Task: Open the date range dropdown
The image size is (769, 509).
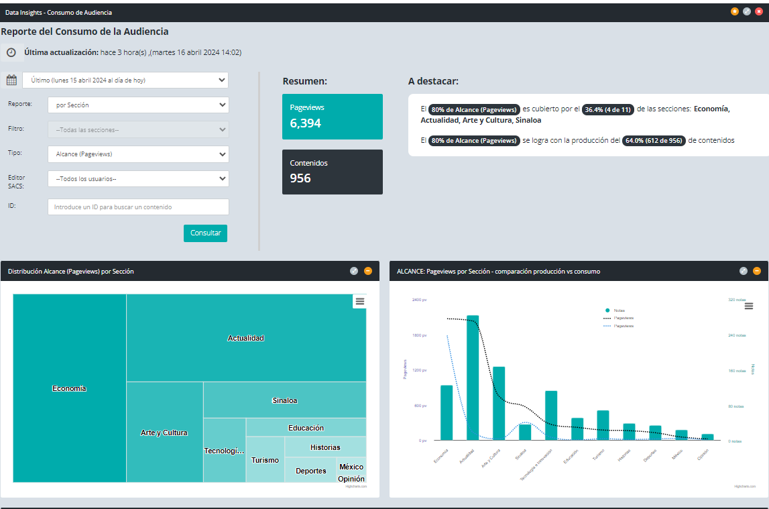Action: (125, 80)
